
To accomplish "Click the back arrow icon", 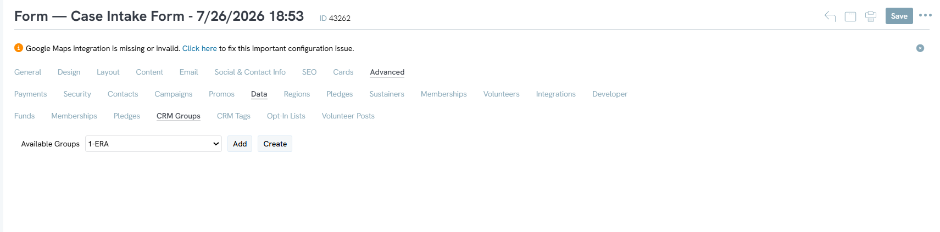I will (830, 16).
